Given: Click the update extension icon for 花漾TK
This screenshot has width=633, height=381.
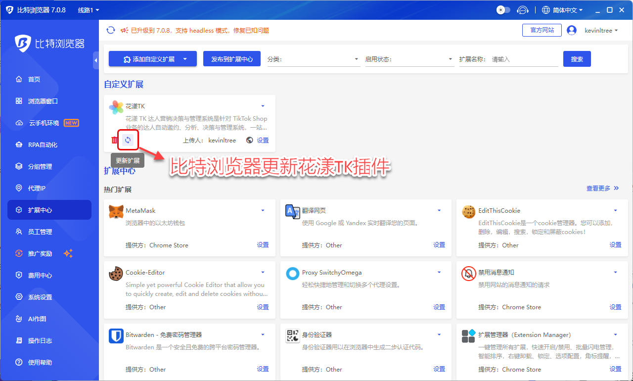Looking at the screenshot, I should tap(128, 140).
